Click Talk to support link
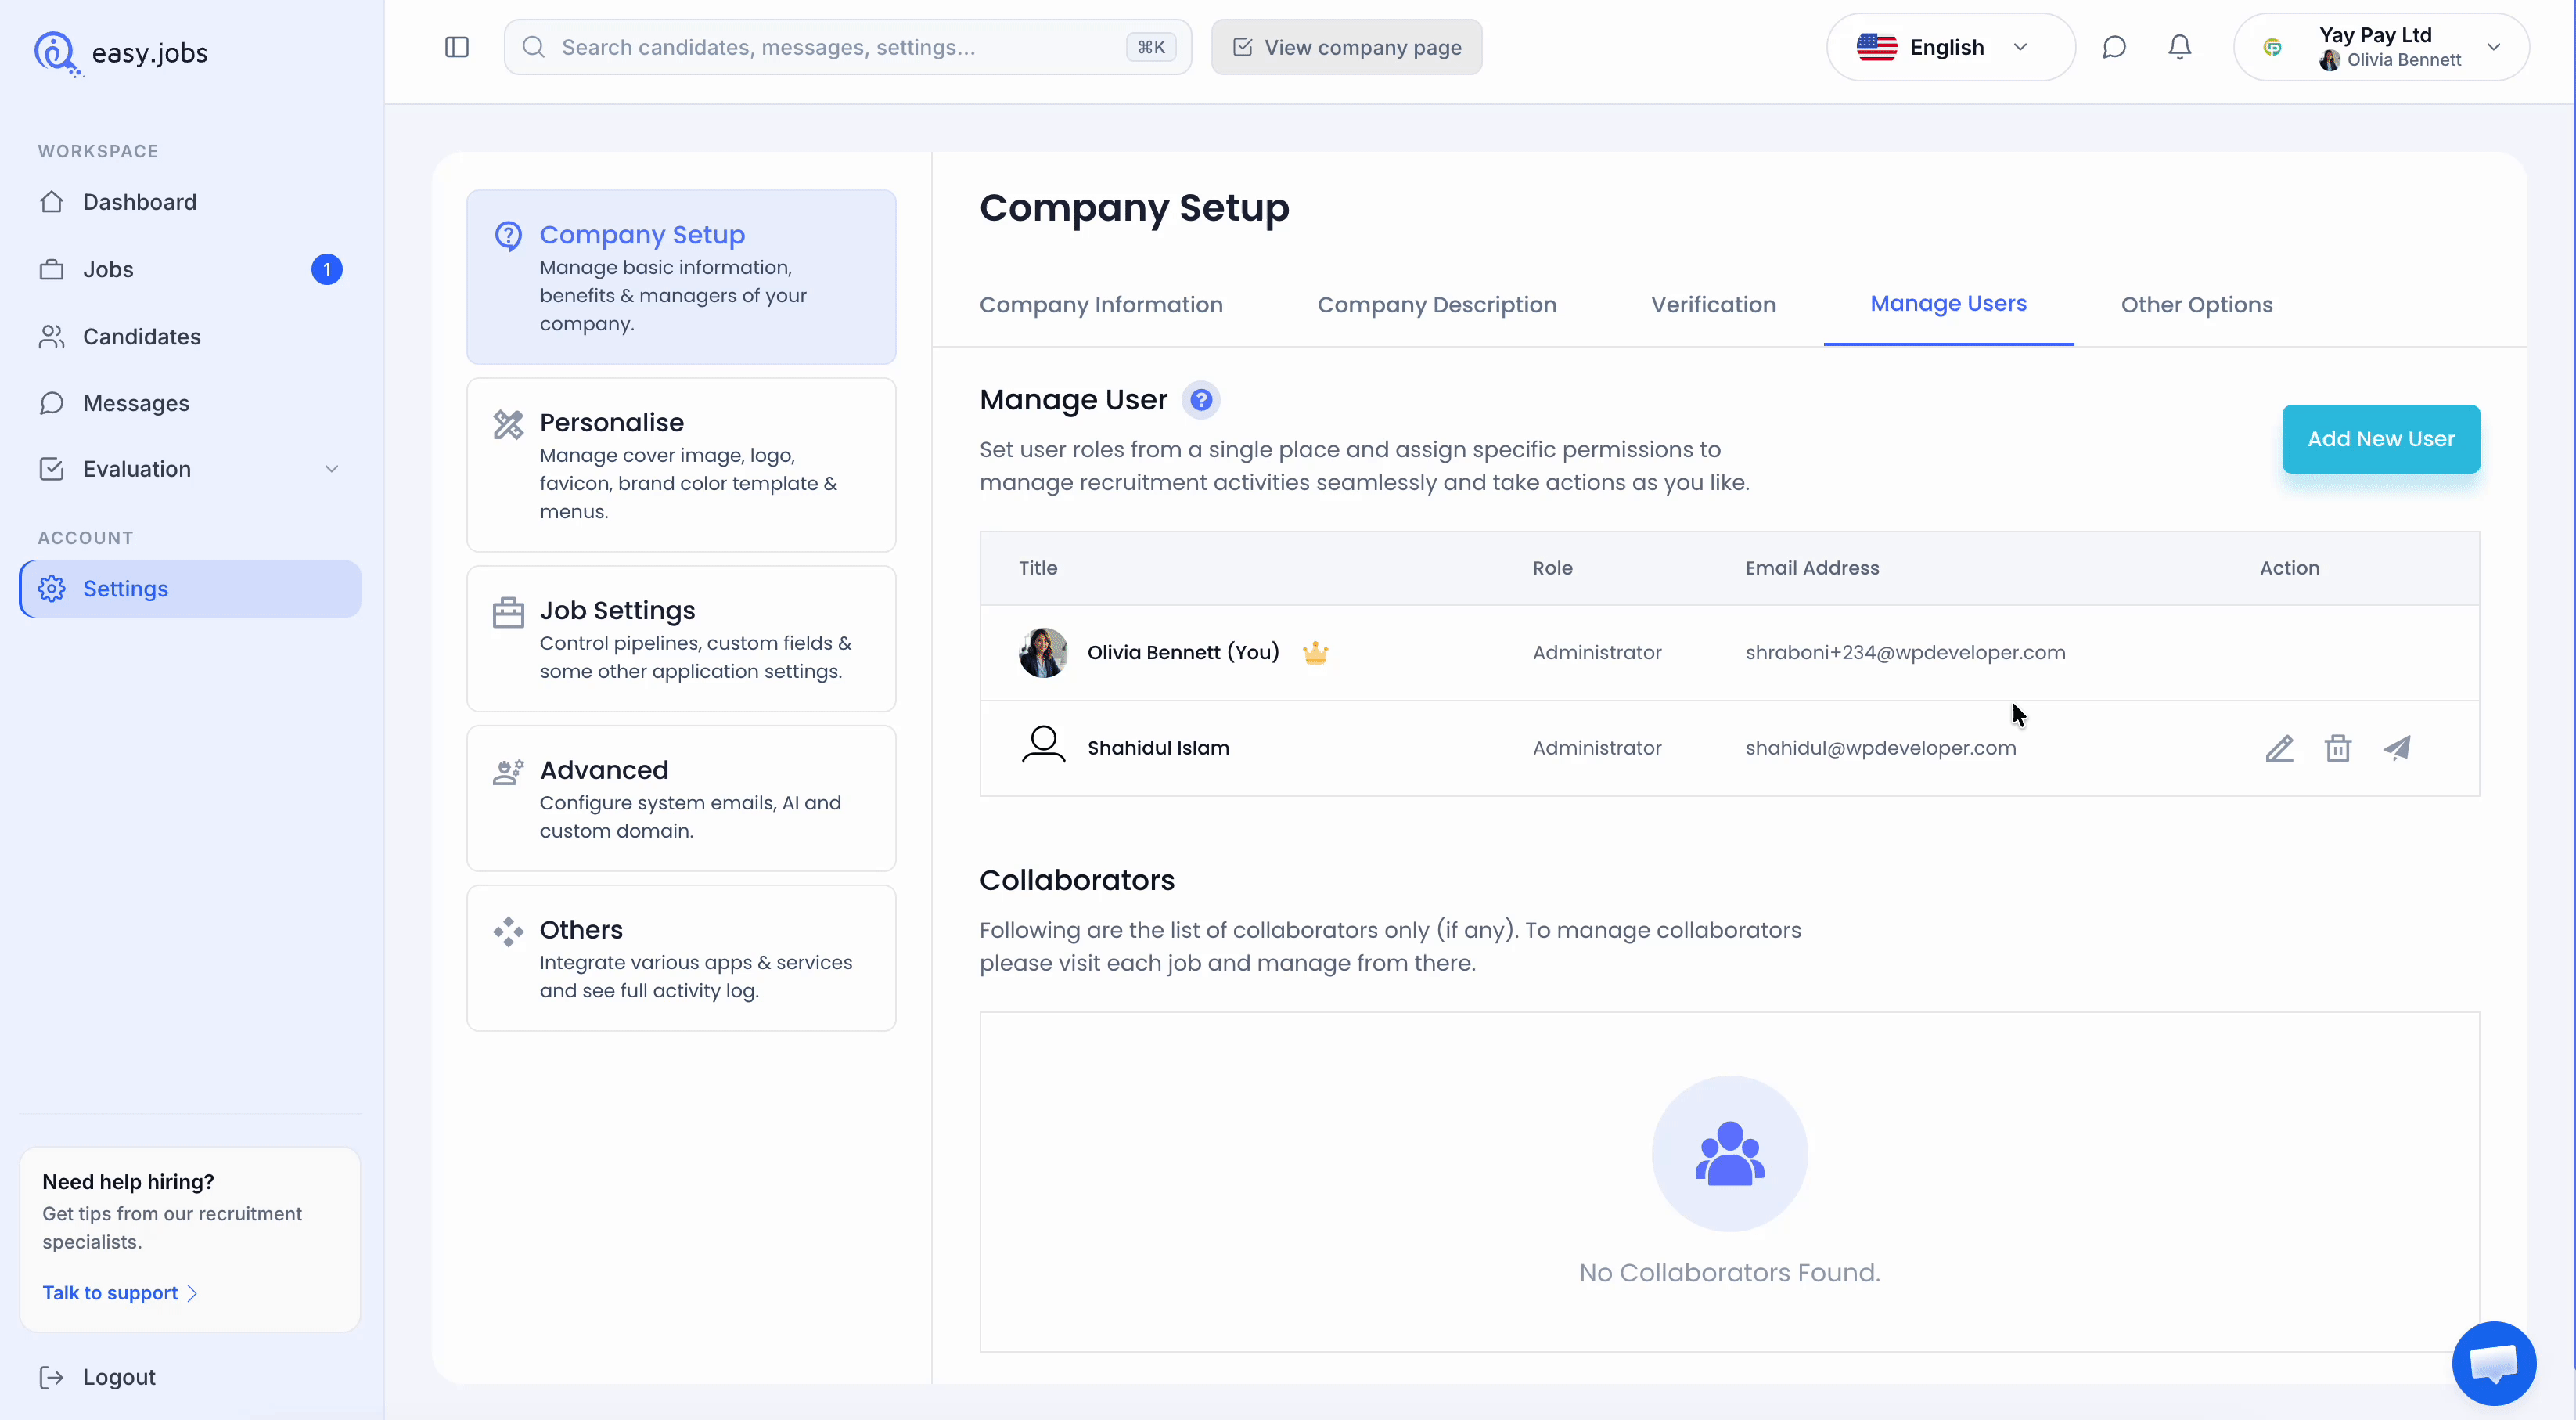The height and width of the screenshot is (1420, 2576). pos(119,1293)
